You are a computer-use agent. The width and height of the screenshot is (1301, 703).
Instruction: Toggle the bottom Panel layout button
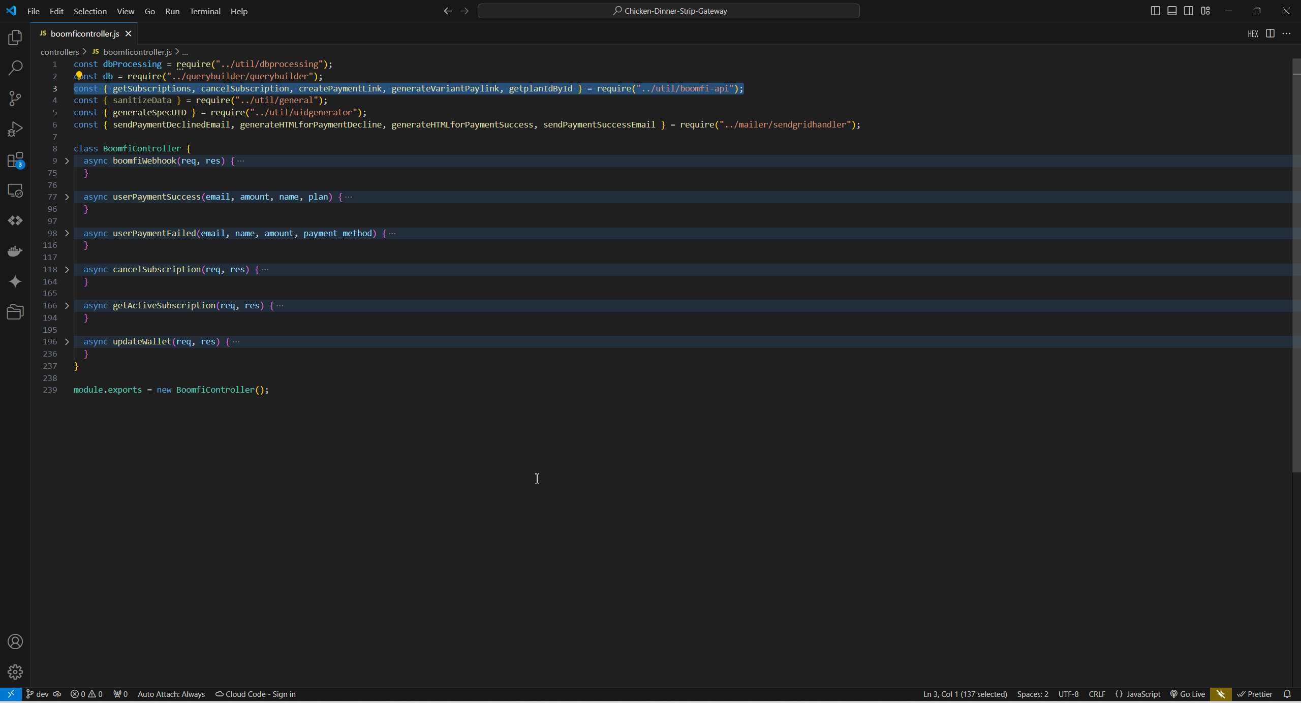click(1172, 11)
